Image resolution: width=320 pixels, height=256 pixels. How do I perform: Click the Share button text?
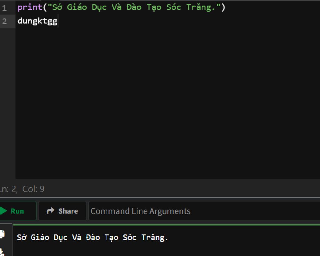[68, 211]
